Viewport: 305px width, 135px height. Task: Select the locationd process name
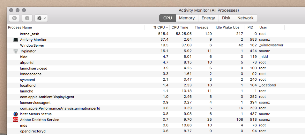point(28,85)
